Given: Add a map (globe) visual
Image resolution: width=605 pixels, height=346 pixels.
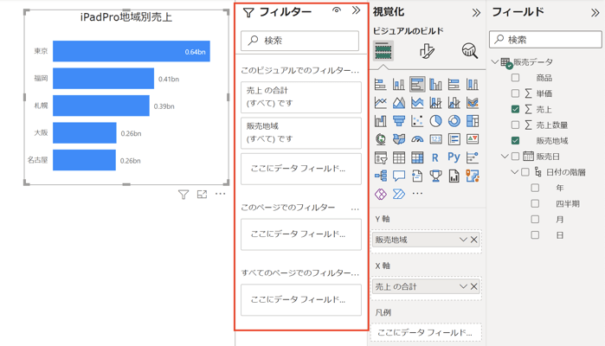Looking at the screenshot, I should [381, 139].
